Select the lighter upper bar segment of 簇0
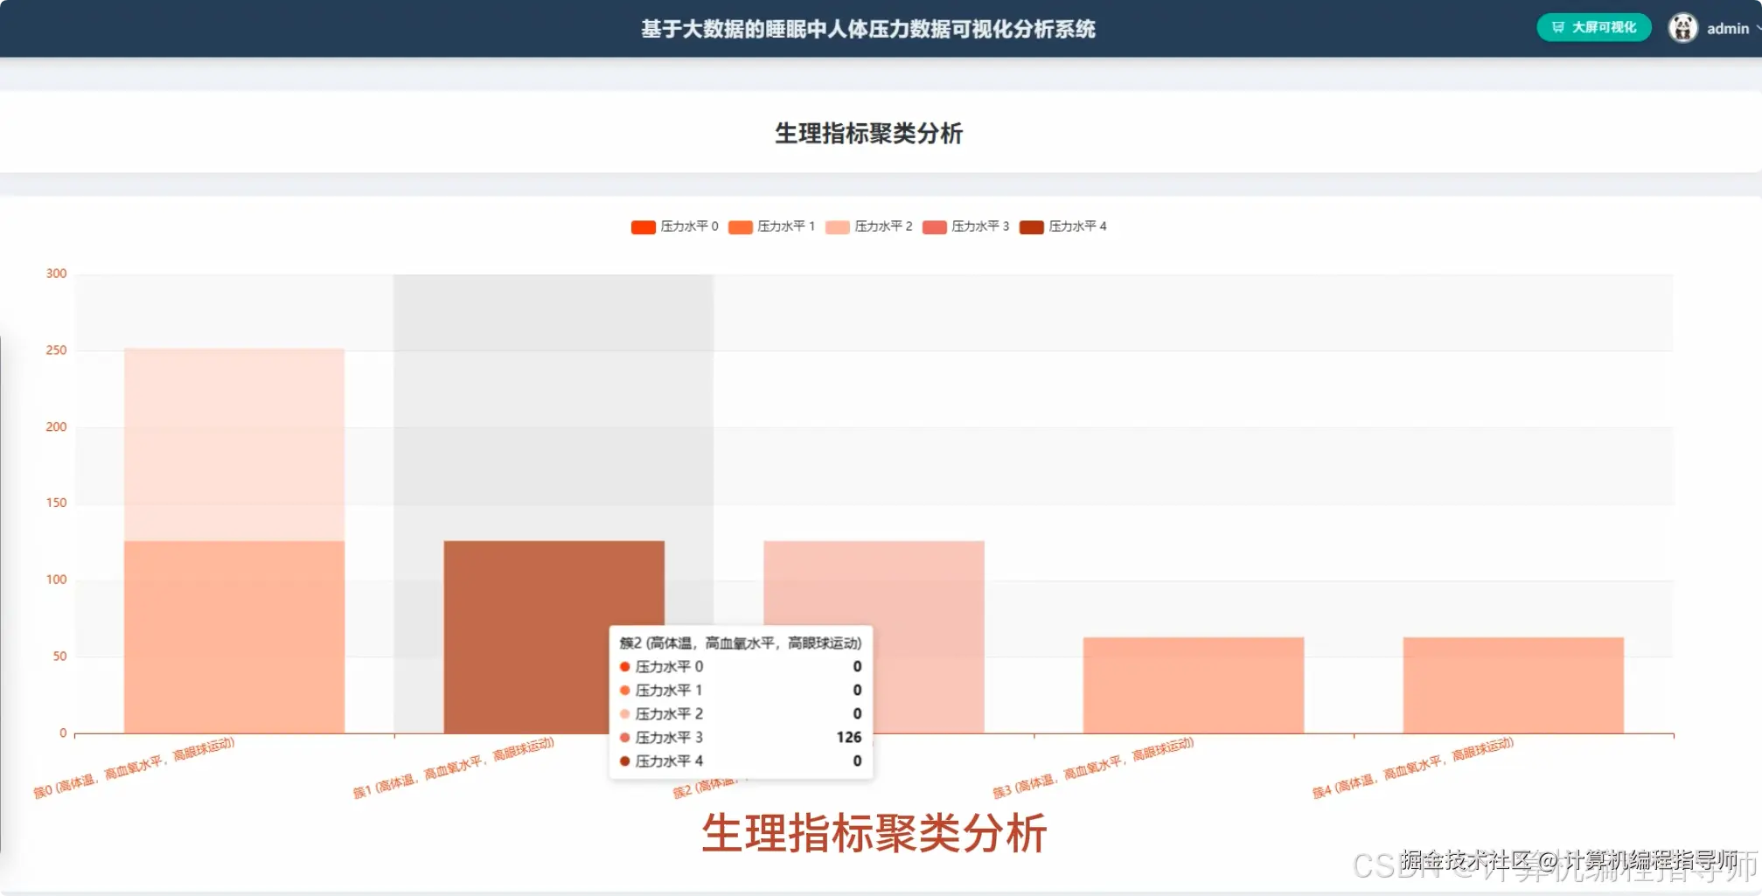Viewport: 1762px width, 896px height. point(234,444)
